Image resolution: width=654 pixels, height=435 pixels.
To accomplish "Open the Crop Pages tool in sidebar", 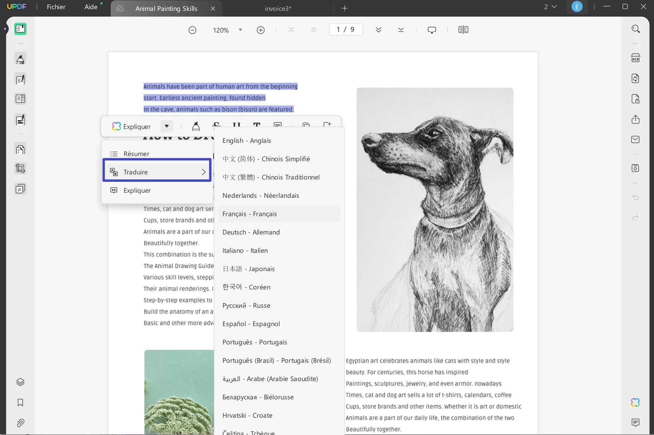I will 20,168.
